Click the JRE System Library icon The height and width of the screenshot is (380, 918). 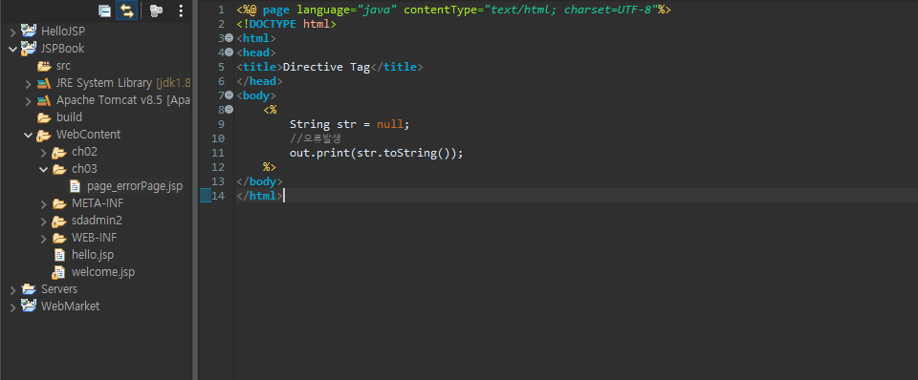click(x=44, y=83)
